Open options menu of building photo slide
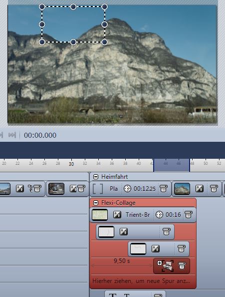225x297 pixels. [x=214, y=189]
